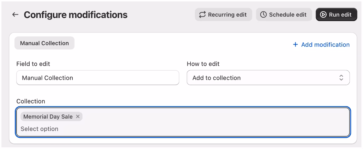Click the recurring loop arrows icon

coord(202,15)
